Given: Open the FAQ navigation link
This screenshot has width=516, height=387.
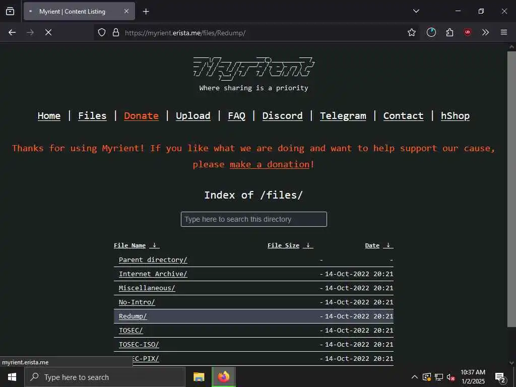Looking at the screenshot, I should click(237, 115).
